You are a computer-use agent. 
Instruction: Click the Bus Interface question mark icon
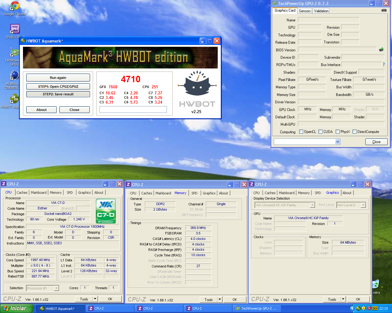pos(384,64)
